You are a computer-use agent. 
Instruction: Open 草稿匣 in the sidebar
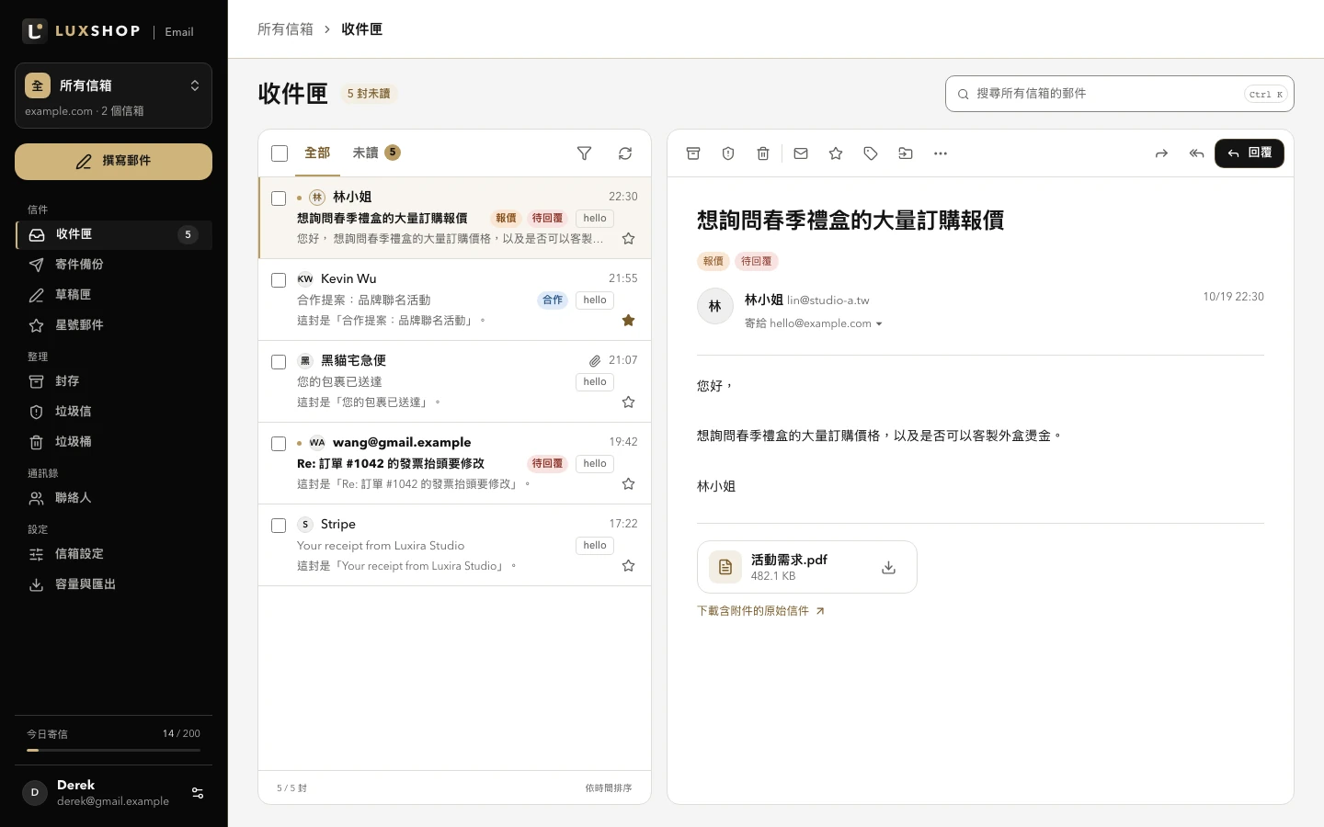(x=113, y=295)
